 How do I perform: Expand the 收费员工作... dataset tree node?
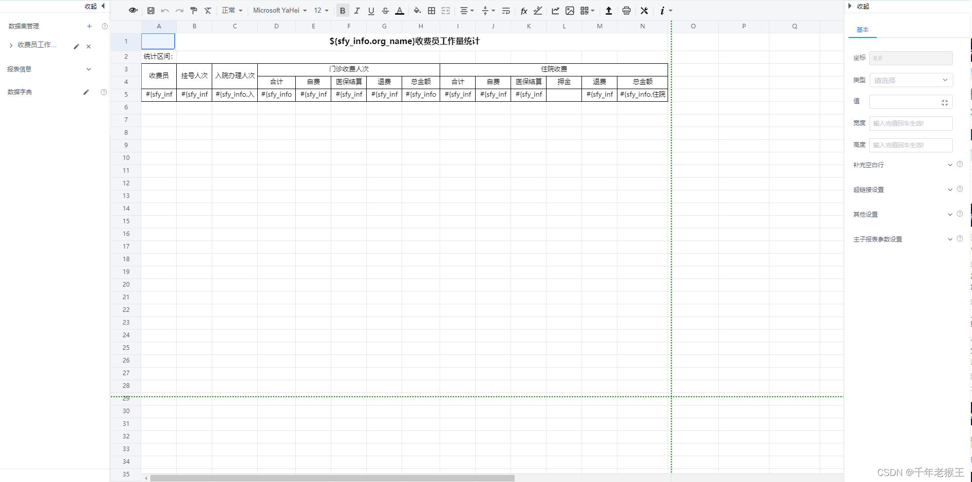coord(11,45)
